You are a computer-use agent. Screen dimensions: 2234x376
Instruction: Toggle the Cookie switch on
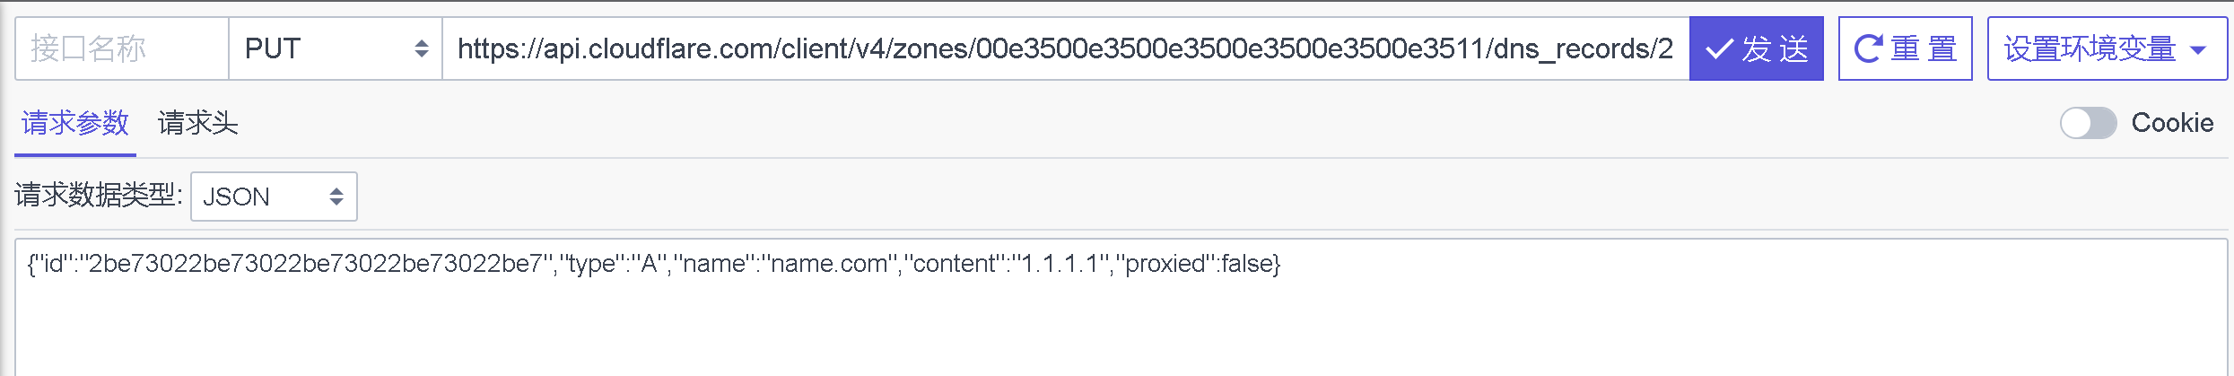point(2088,123)
